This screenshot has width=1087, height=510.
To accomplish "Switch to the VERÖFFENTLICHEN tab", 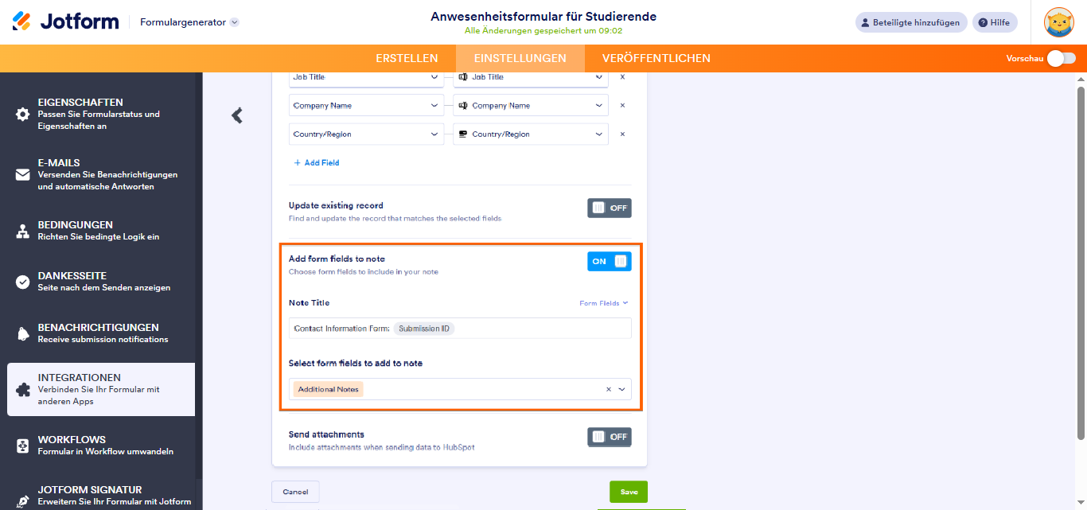I will click(x=656, y=58).
